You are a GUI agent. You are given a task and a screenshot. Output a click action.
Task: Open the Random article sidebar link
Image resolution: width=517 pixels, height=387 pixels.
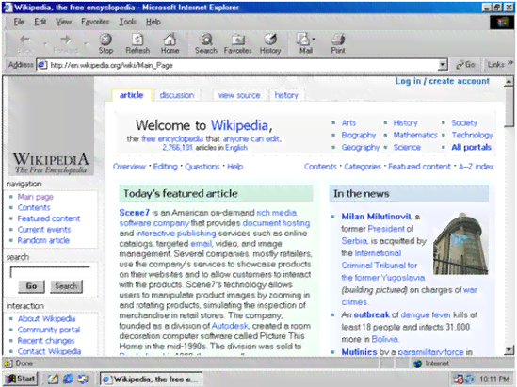point(43,240)
